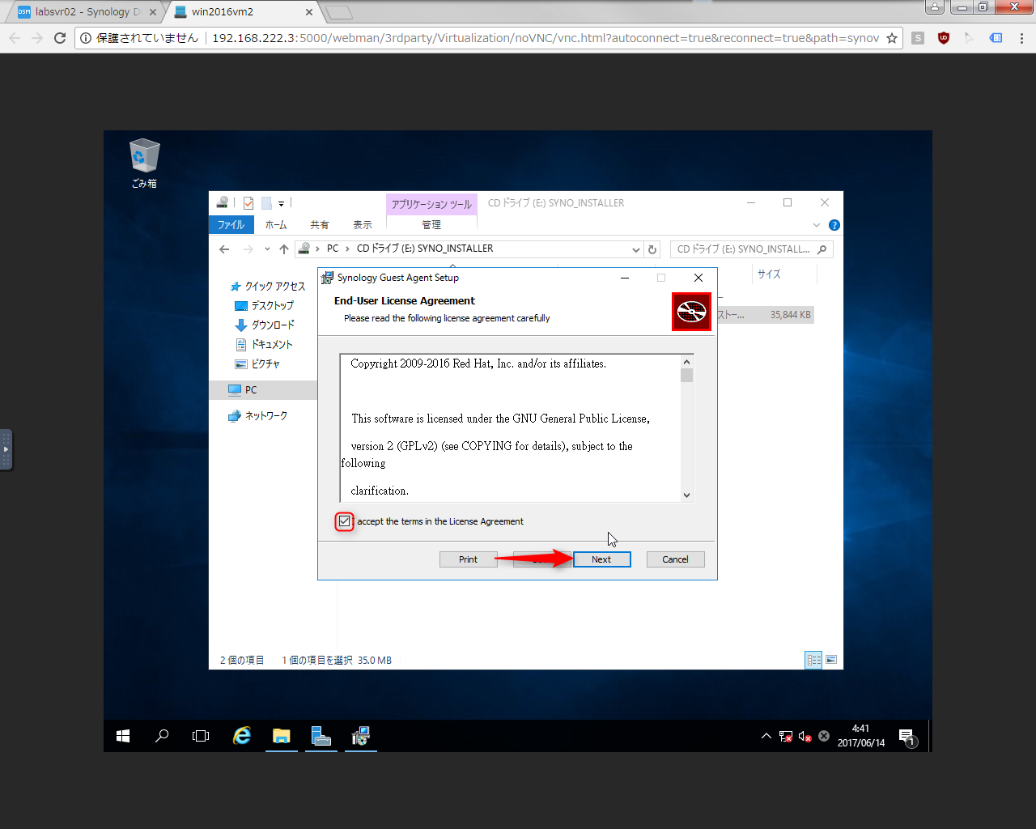Click the サイズ column header

point(769,274)
